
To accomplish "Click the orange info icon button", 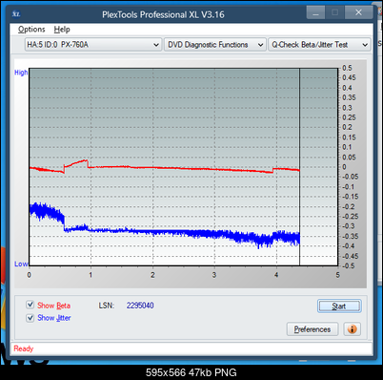I will coord(352,328).
